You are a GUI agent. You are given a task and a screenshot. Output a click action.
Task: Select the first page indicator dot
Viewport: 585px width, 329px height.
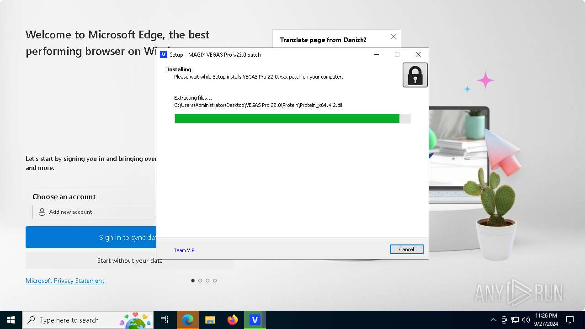tap(193, 281)
